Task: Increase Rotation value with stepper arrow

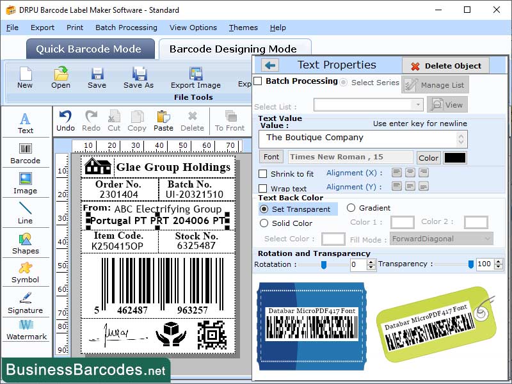Action: point(370,262)
